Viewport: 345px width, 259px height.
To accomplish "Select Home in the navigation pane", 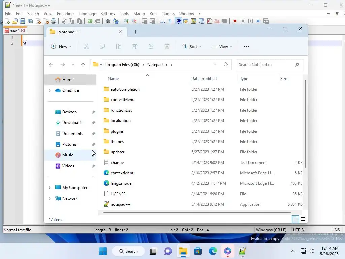I will 70,80.
